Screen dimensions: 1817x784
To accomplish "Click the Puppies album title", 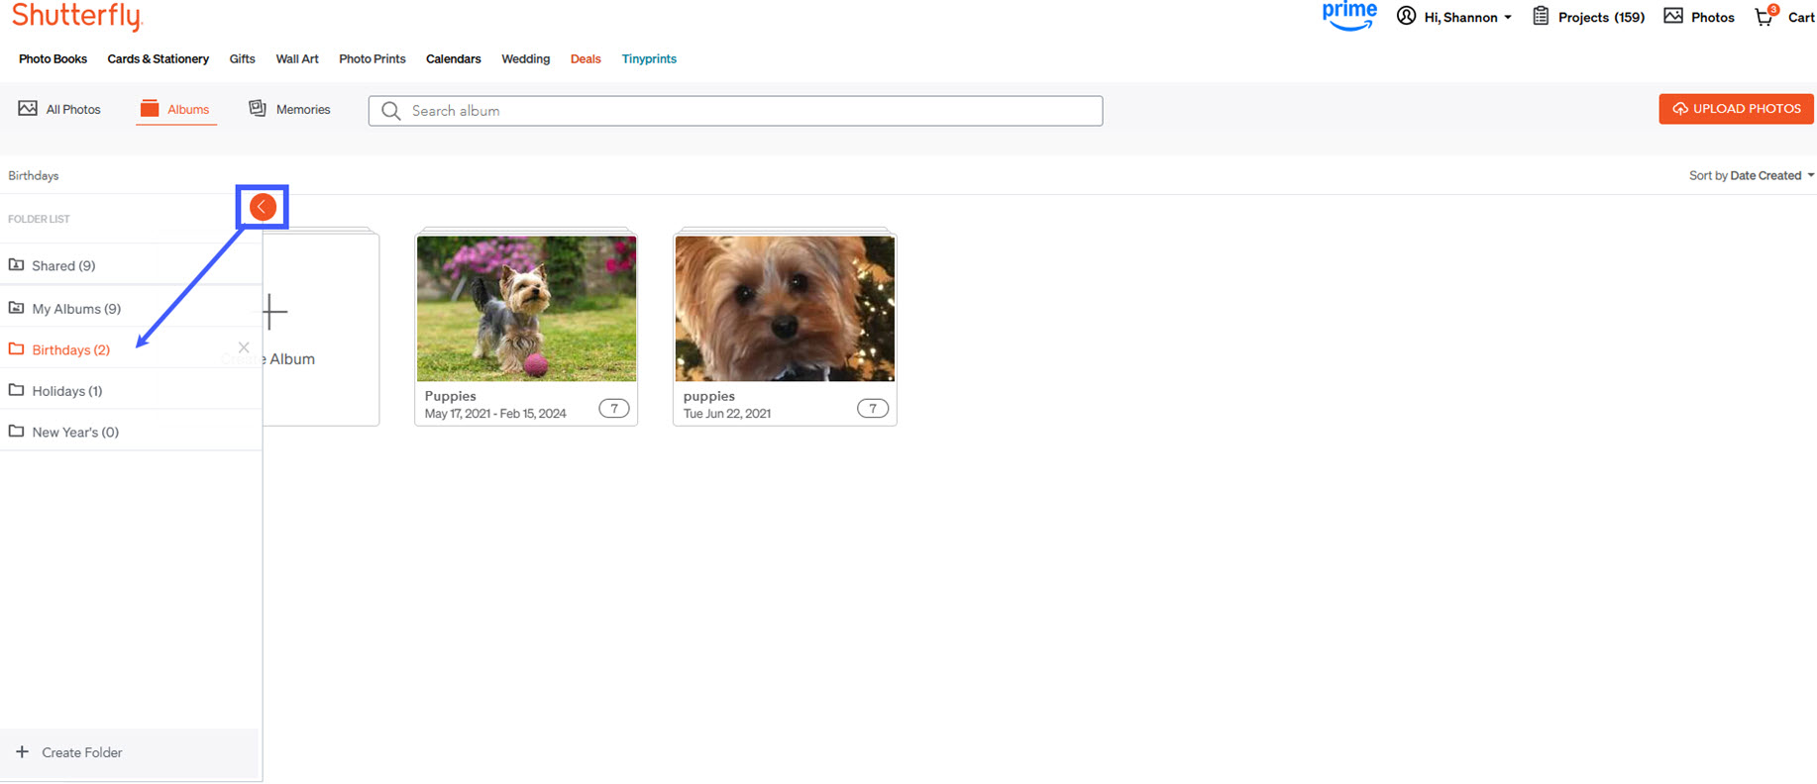I will tap(451, 396).
